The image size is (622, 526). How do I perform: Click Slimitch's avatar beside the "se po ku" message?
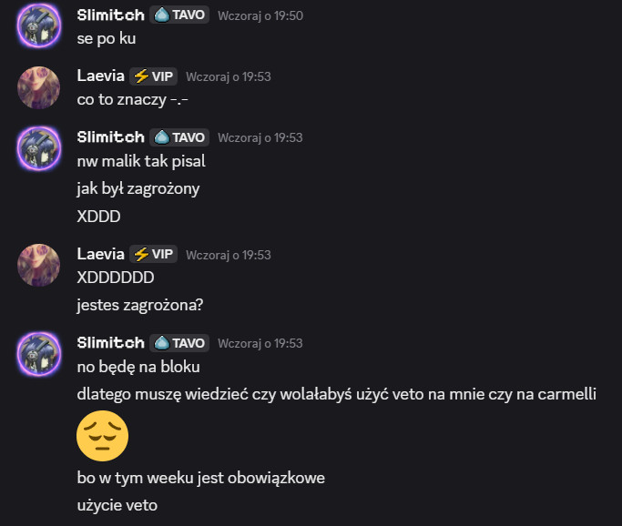40,26
